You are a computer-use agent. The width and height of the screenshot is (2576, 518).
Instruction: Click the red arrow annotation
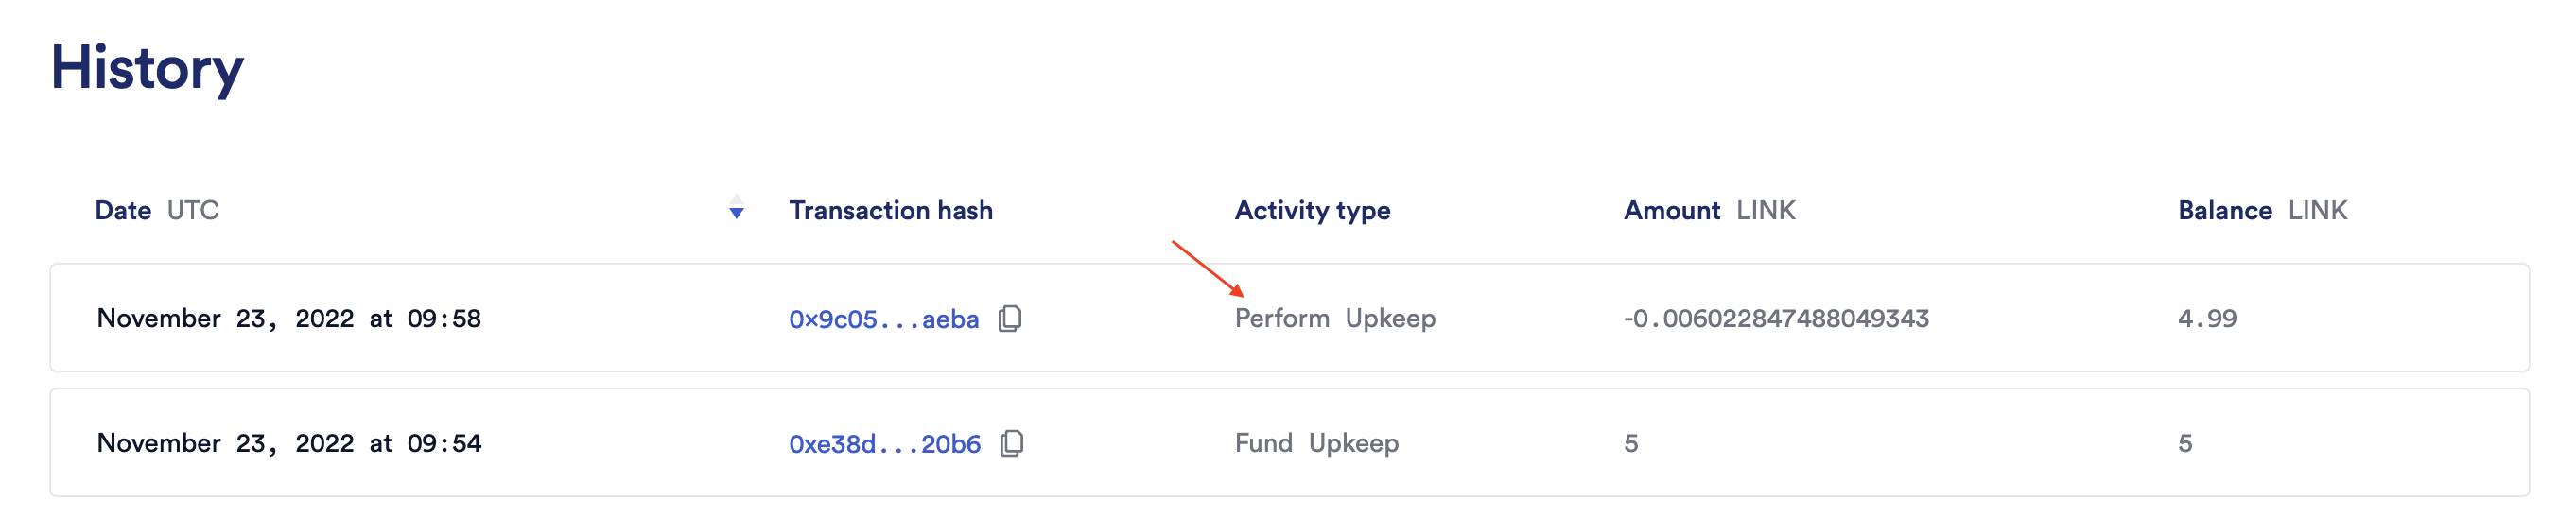pyautogui.click(x=1208, y=268)
